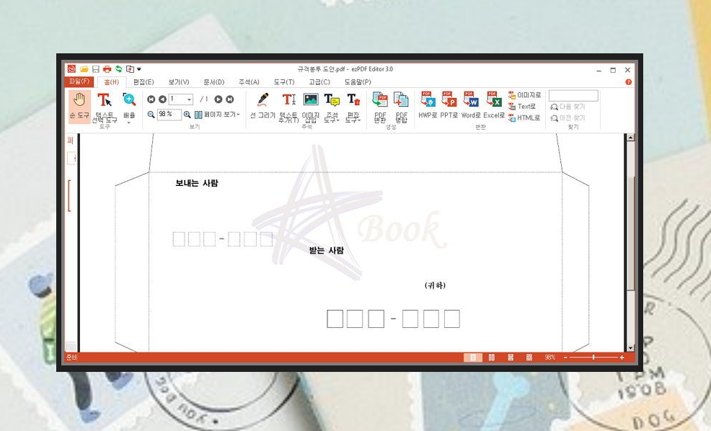Image resolution: width=711 pixels, height=431 pixels.
Task: Convert to HWP with HWP로 icon
Action: (x=428, y=105)
